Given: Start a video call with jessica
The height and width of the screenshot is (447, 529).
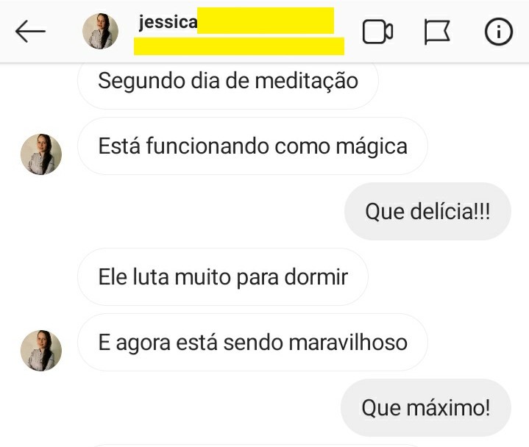Looking at the screenshot, I should pyautogui.click(x=377, y=32).
